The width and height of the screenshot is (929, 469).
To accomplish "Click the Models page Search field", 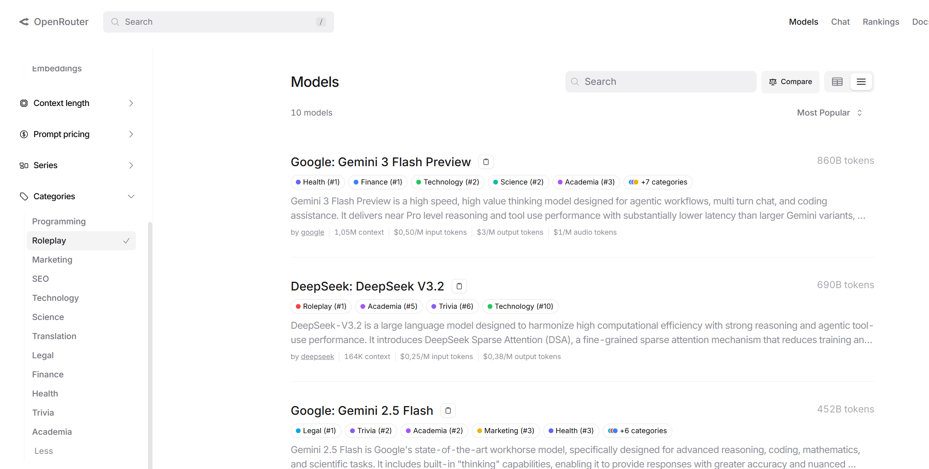I will (x=661, y=82).
